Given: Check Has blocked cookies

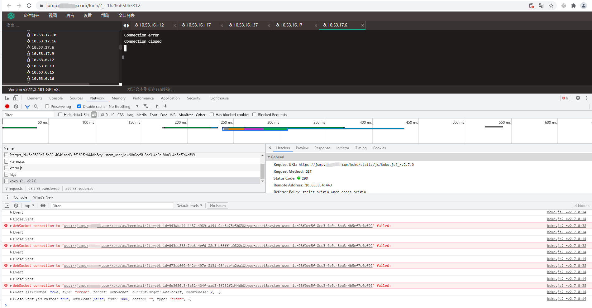Looking at the screenshot, I should (212, 114).
